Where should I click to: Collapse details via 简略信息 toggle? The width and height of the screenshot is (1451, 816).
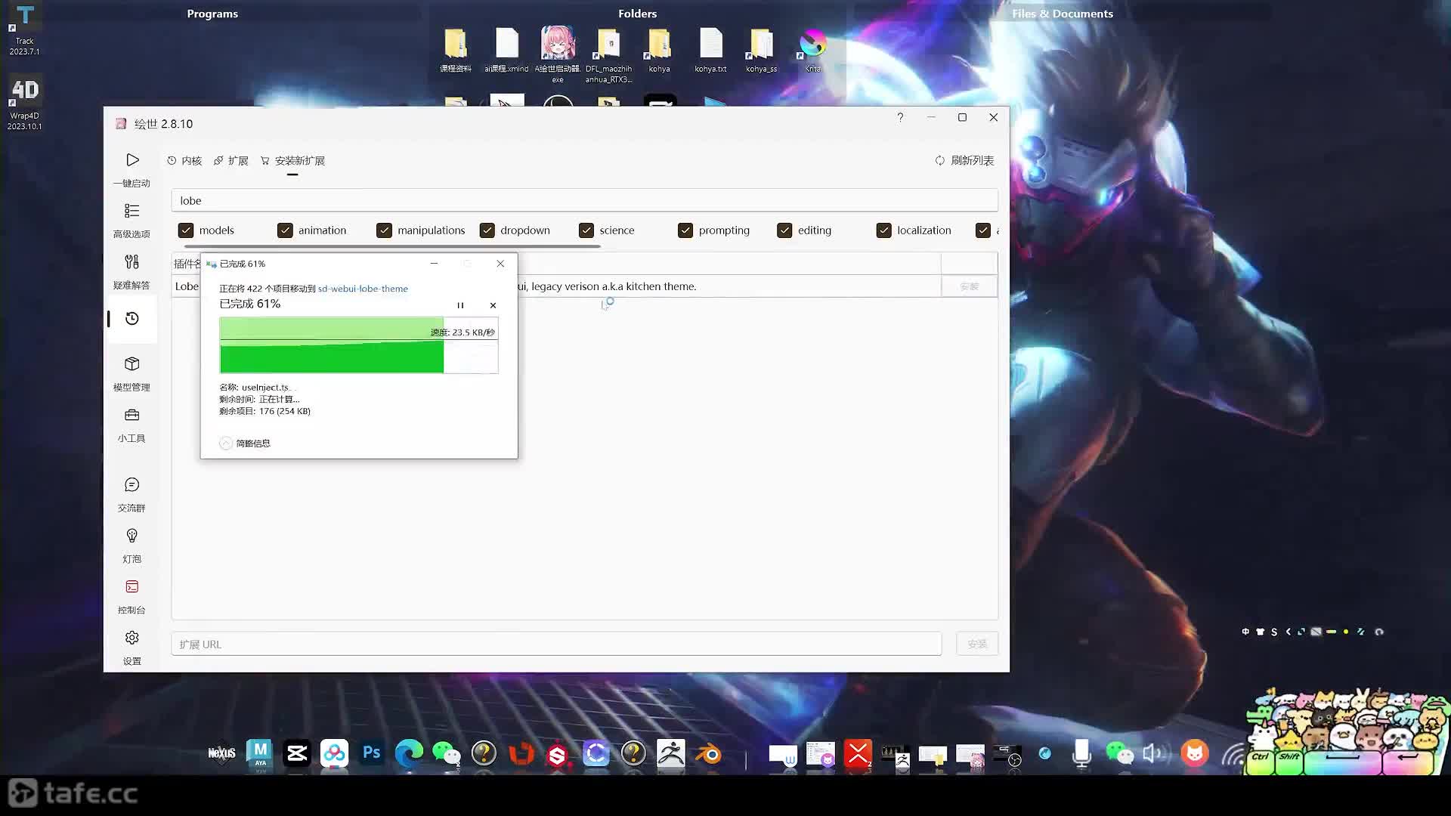point(245,444)
